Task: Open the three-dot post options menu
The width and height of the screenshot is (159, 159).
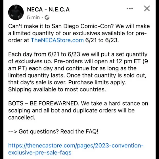Action: pos(130,9)
